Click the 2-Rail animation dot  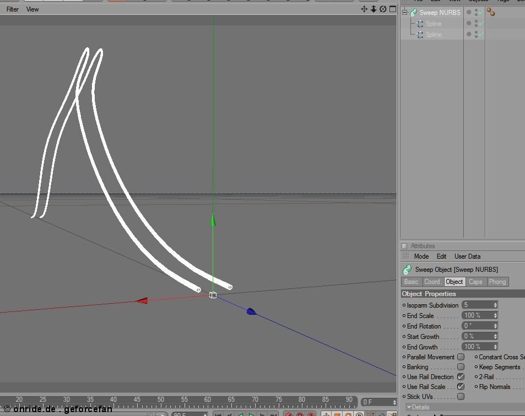pyautogui.click(x=476, y=377)
